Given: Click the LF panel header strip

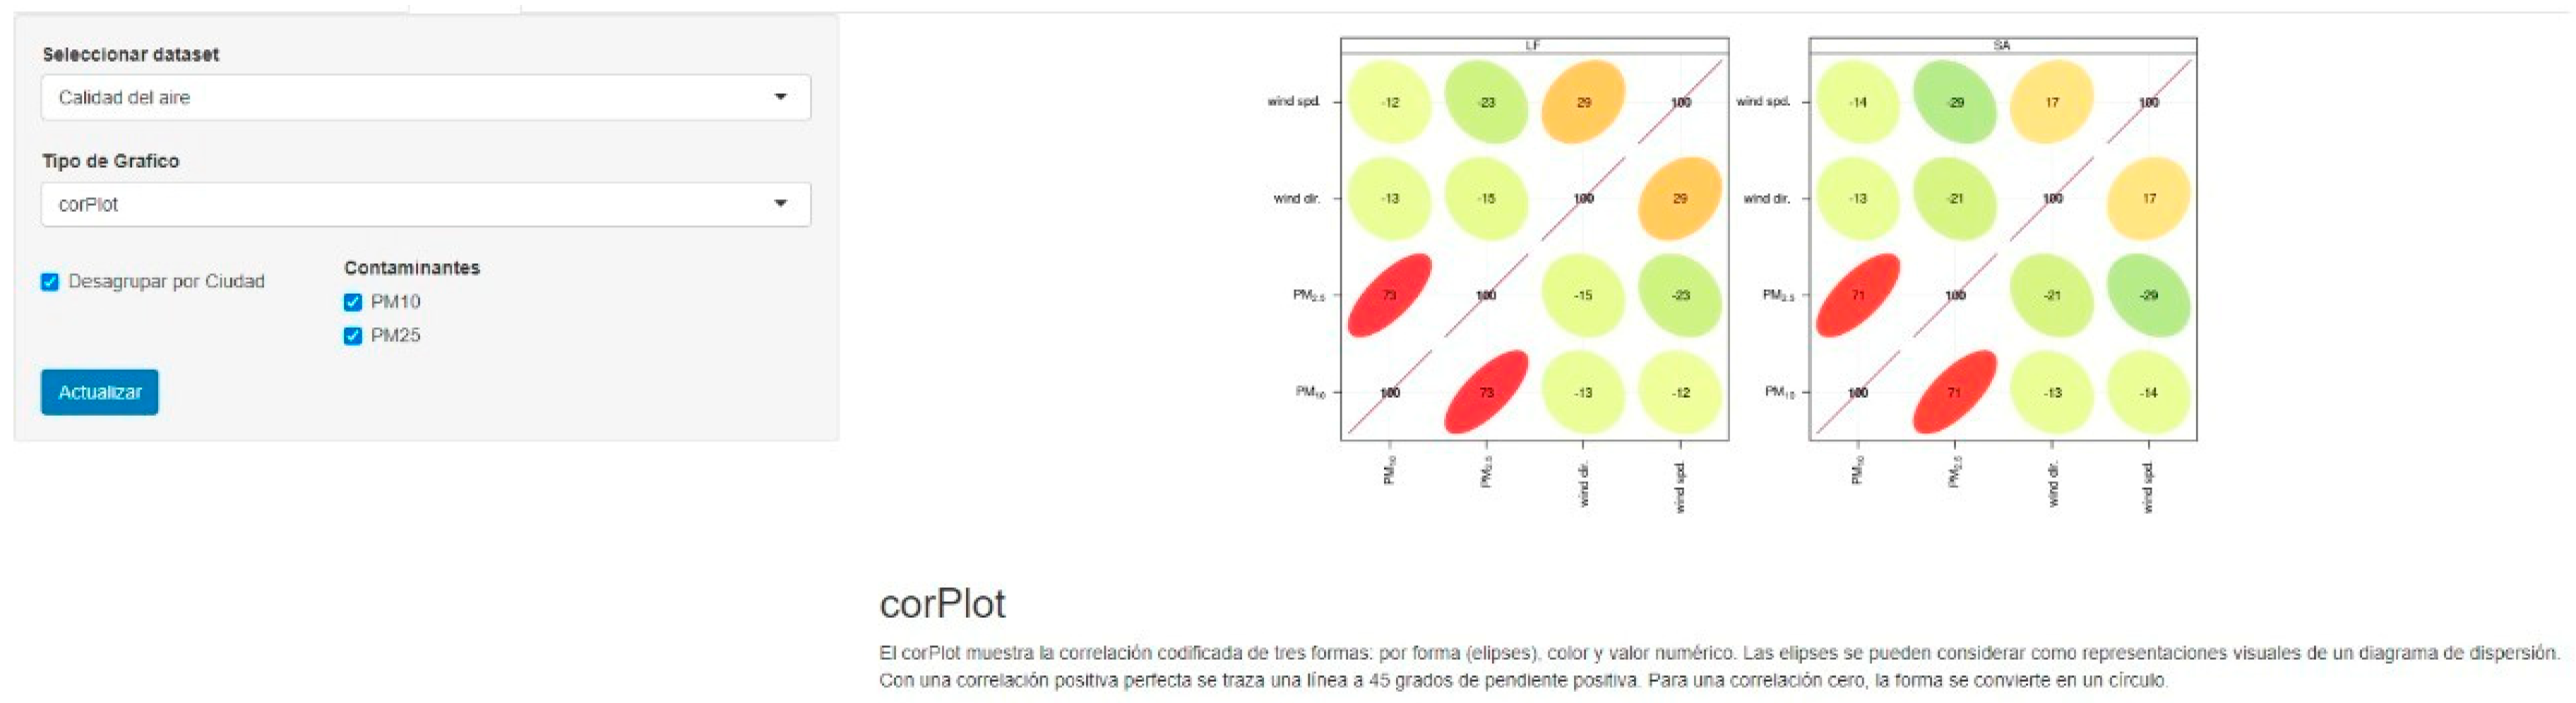Looking at the screenshot, I should [x=1534, y=45].
